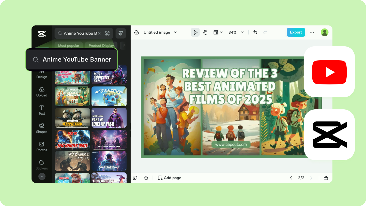
Task: Click the 2/2 page indicator
Action: tap(301, 178)
